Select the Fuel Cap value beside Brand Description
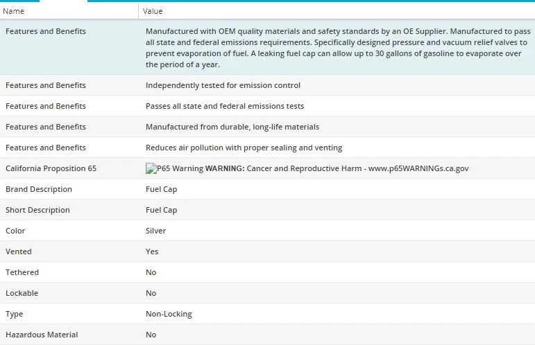The width and height of the screenshot is (535, 345). pyautogui.click(x=162, y=189)
